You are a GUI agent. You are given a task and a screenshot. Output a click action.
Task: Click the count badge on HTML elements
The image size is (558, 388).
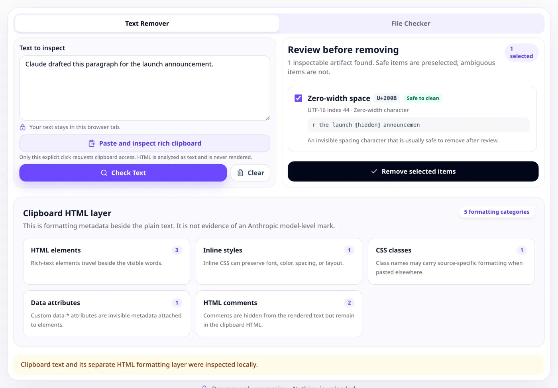pyautogui.click(x=177, y=250)
